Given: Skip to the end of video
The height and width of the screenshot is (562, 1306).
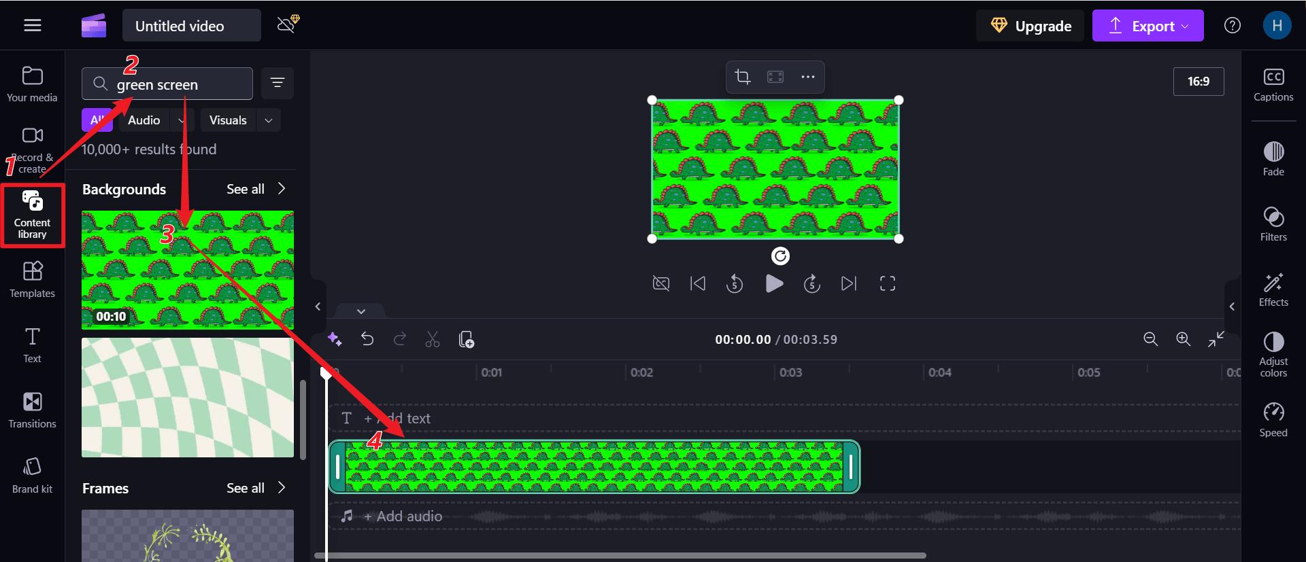Looking at the screenshot, I should (x=849, y=283).
